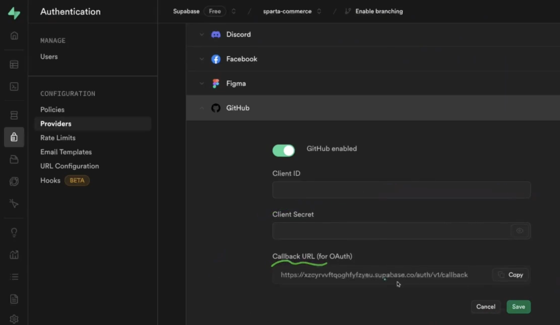
Task: Disable the GitHub enabled switch
Action: coord(283,151)
